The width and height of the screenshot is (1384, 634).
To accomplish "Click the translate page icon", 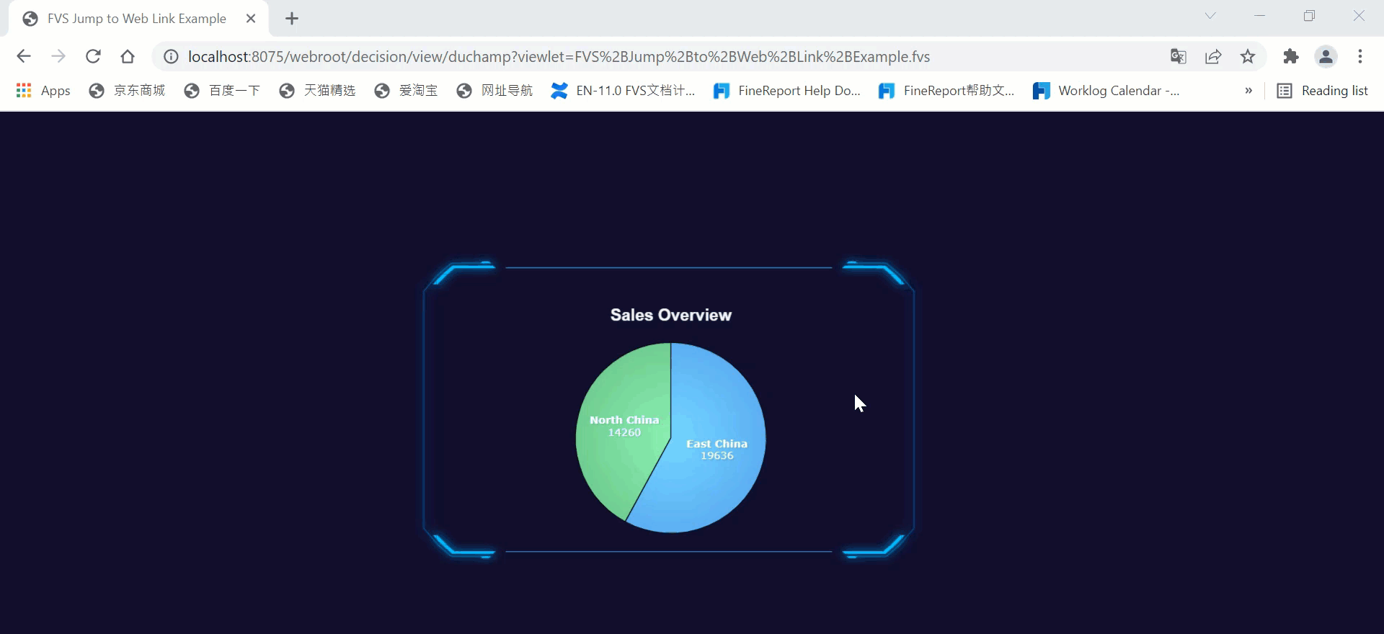I will click(x=1179, y=57).
